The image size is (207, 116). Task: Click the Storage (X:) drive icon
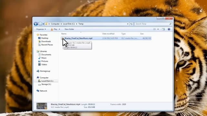pos(39,84)
